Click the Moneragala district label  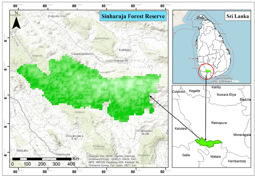[242, 135]
